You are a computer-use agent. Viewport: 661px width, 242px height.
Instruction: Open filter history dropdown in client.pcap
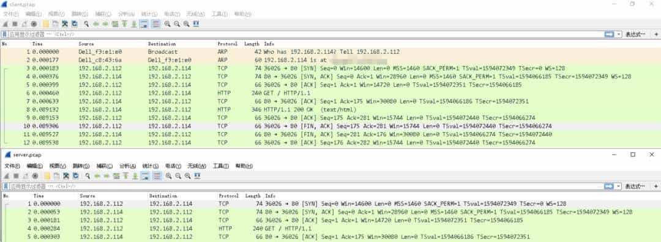click(619, 34)
